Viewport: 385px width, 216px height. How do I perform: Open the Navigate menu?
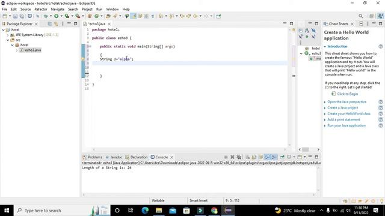[x=58, y=9]
